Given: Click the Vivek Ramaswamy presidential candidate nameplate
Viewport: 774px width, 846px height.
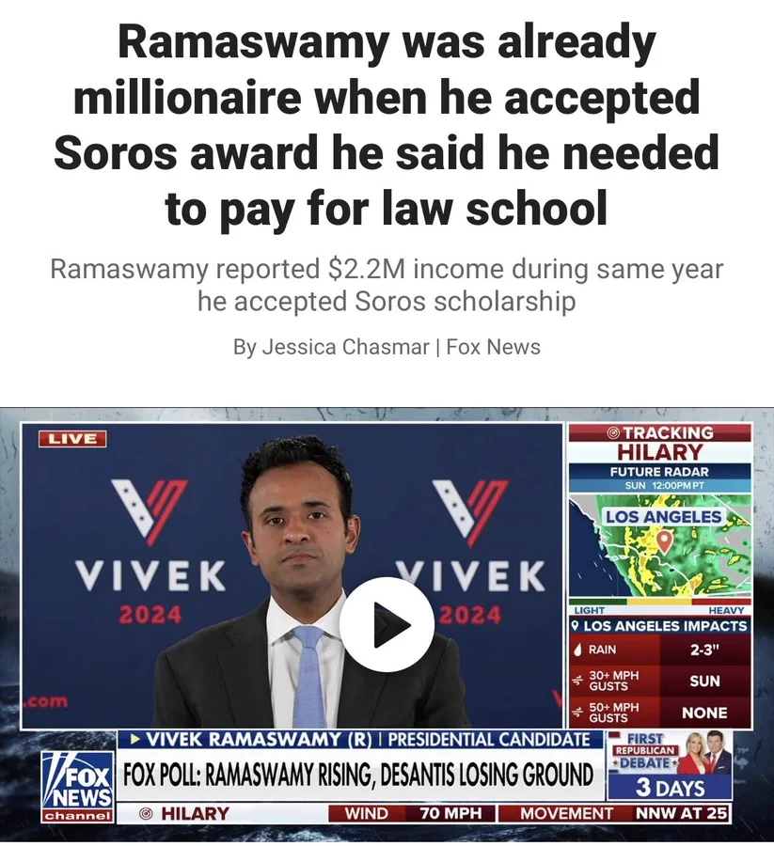Looking at the screenshot, I should coord(360,739).
